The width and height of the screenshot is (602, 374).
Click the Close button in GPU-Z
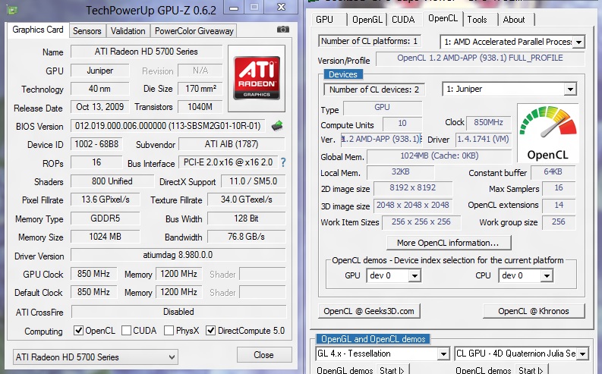pos(263,355)
